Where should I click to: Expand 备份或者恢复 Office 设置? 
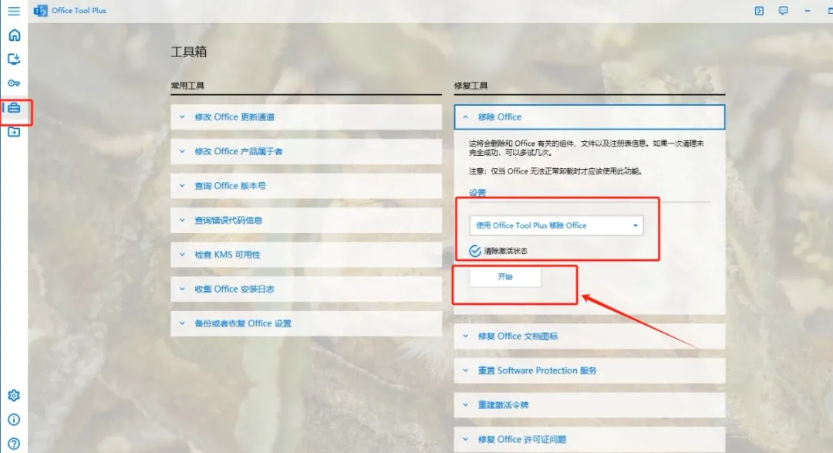coord(306,323)
